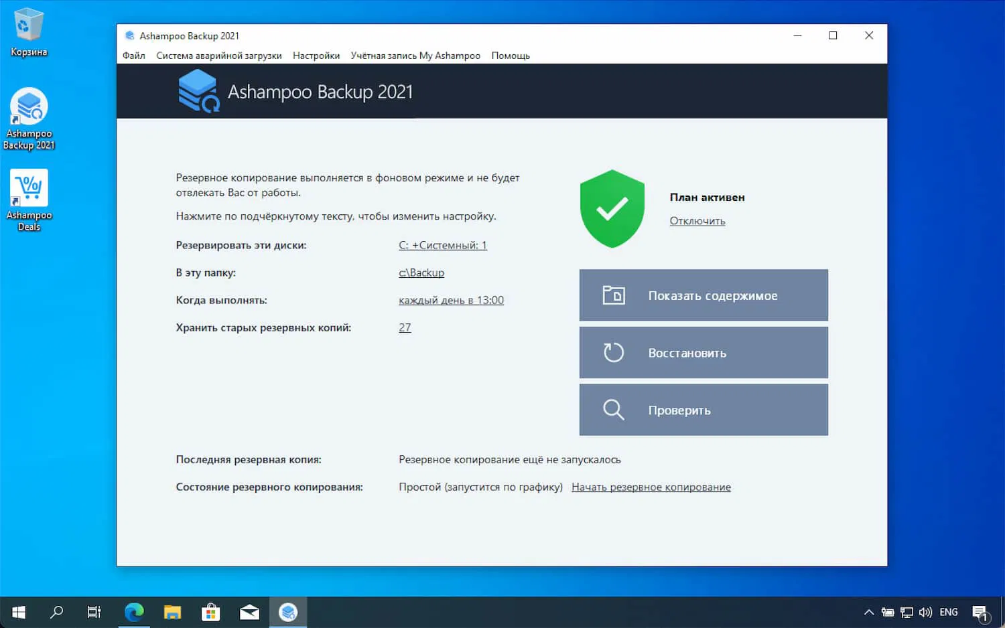Click the Ashampoo Backup taskbar button

[x=288, y=612]
